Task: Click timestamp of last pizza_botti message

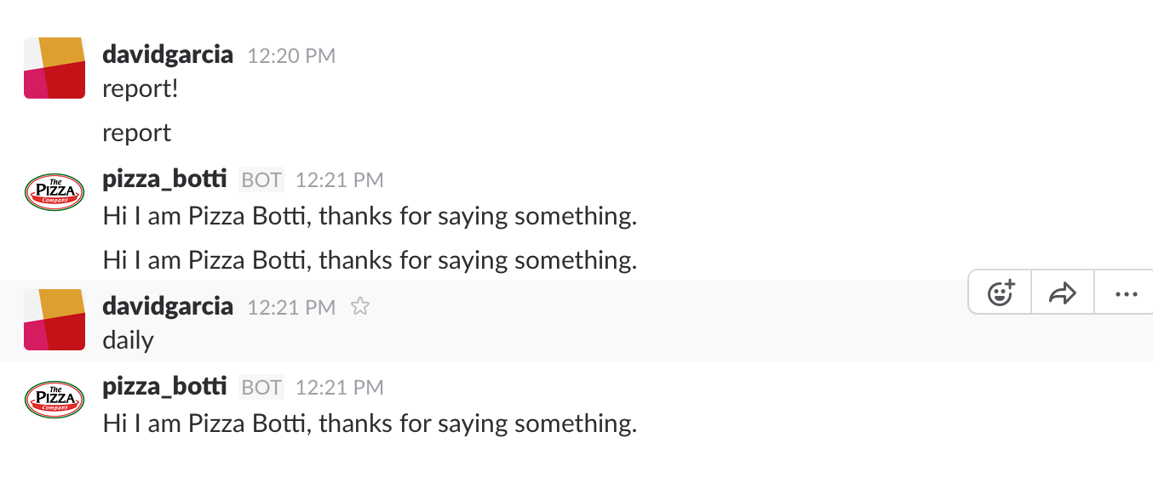Action: point(339,388)
